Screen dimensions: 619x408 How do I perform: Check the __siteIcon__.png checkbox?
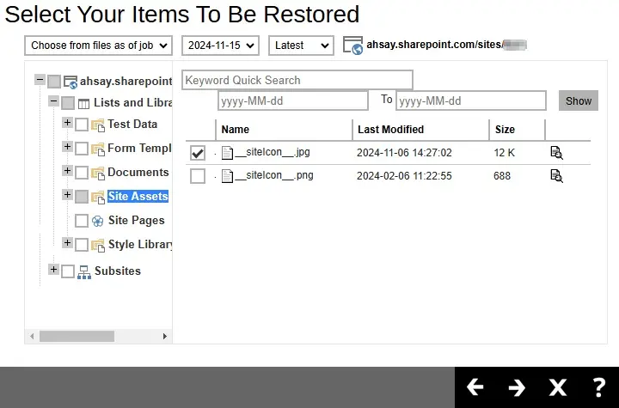point(198,176)
